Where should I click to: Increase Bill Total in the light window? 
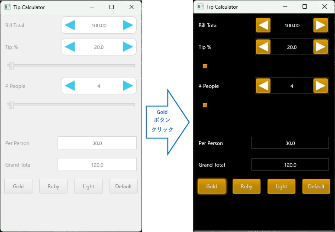point(128,25)
